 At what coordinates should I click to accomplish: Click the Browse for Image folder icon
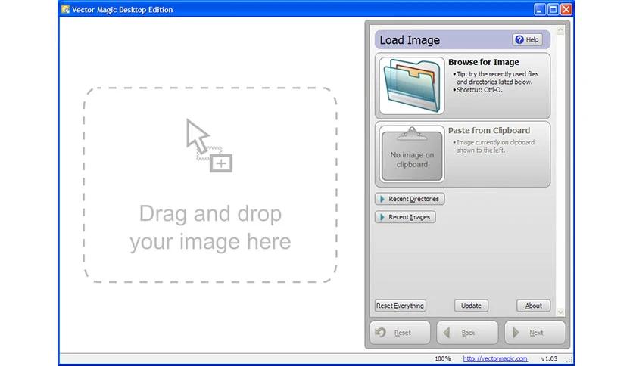pos(412,86)
